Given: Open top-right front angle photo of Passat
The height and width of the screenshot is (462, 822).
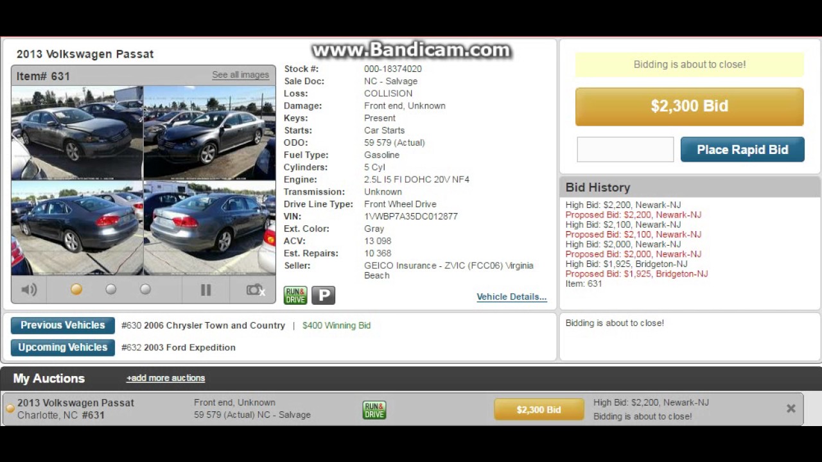Looking at the screenshot, I should [x=209, y=132].
